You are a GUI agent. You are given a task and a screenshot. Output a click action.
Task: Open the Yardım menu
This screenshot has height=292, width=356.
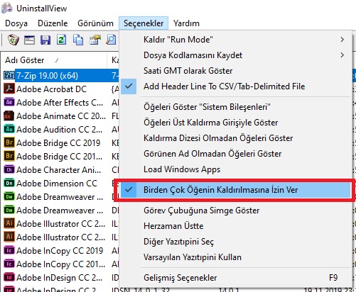click(x=186, y=23)
